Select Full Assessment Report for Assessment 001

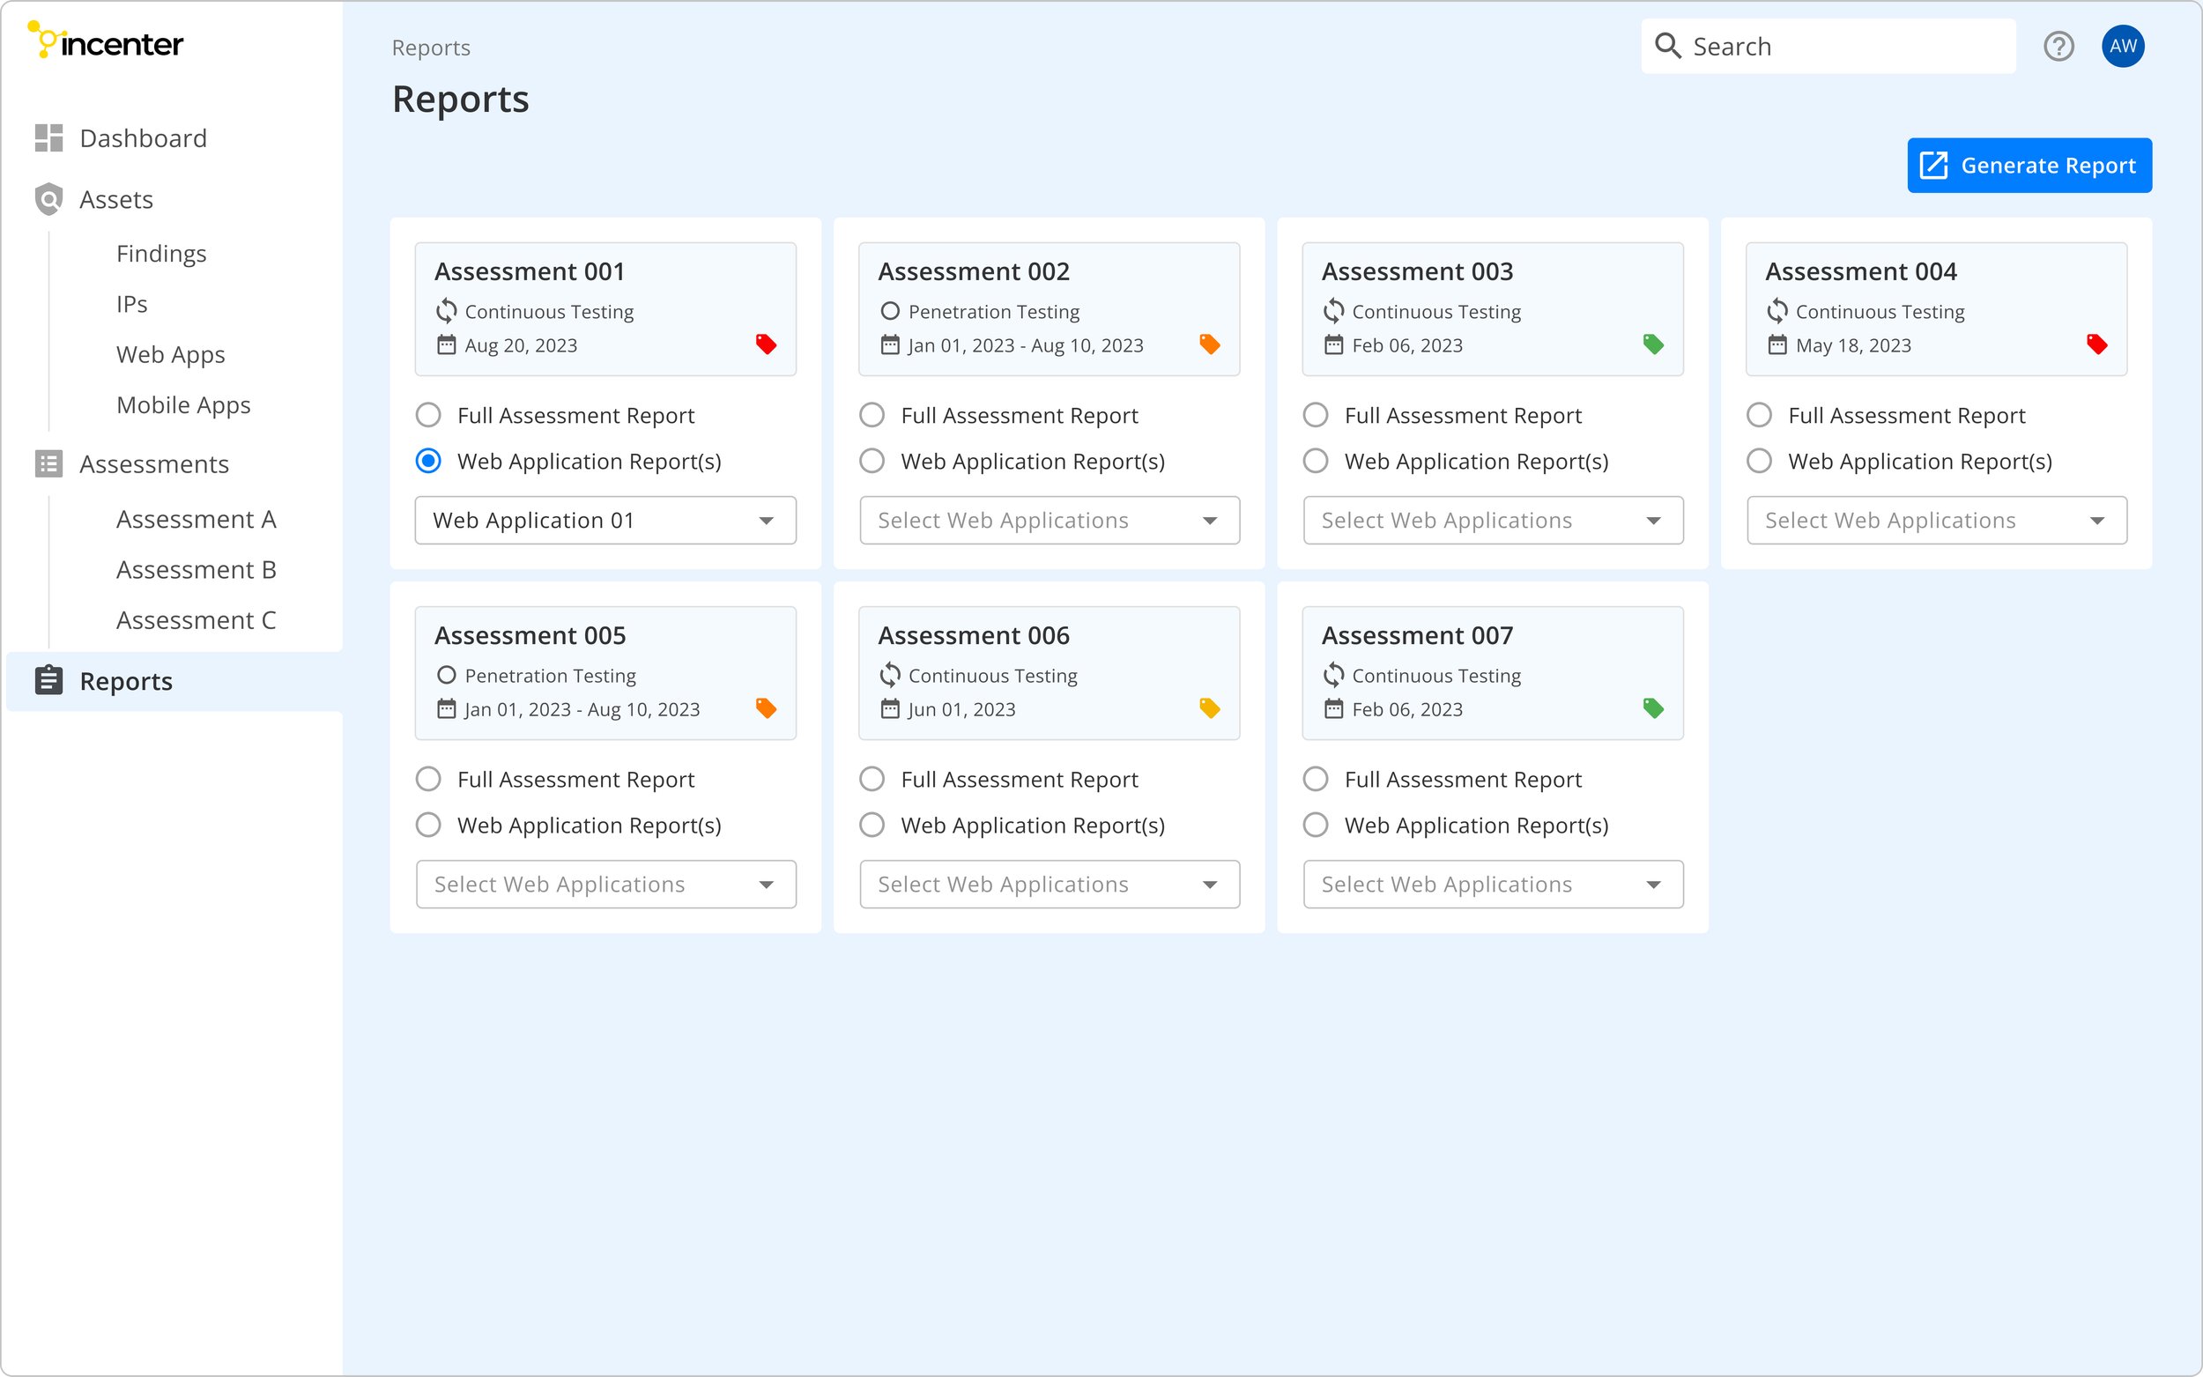pos(428,415)
